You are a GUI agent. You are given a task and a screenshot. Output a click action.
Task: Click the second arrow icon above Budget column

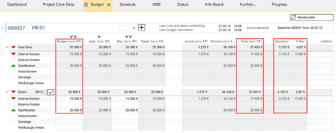[x=75, y=37]
